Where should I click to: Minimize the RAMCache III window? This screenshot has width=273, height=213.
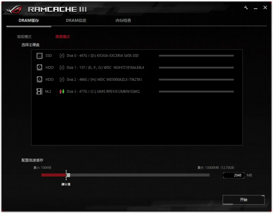click(x=255, y=9)
